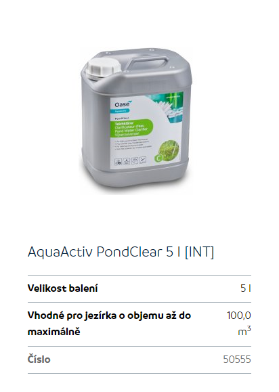Click the turquoise AquaActiv tag on label

[122, 110]
